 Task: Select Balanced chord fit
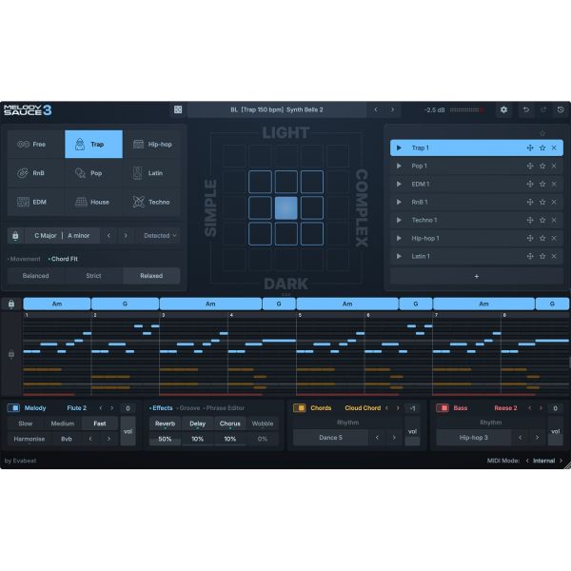tap(36, 276)
